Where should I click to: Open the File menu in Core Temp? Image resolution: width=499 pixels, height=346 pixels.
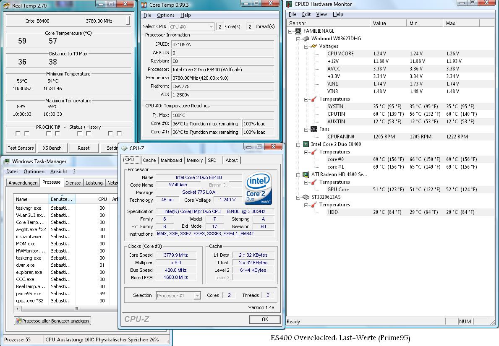point(147,15)
